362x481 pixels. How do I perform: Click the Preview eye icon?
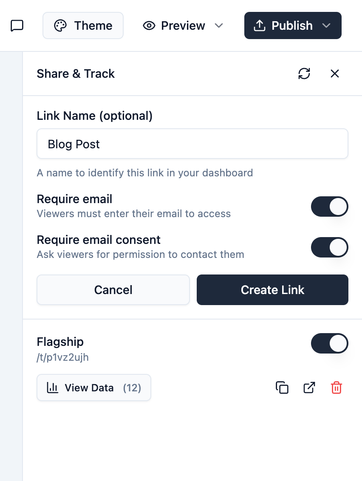149,25
